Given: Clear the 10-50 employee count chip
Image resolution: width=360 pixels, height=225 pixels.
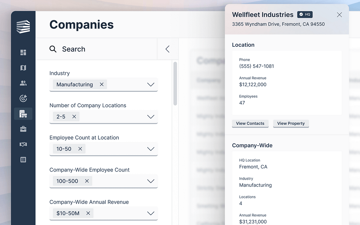Looking at the screenshot, I should 80,149.
